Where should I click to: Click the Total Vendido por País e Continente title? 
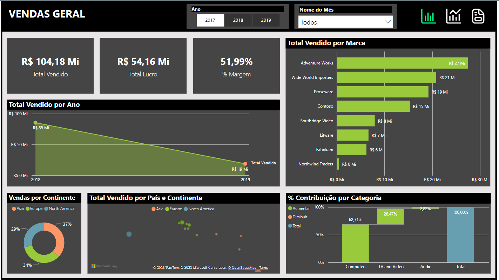pos(146,198)
